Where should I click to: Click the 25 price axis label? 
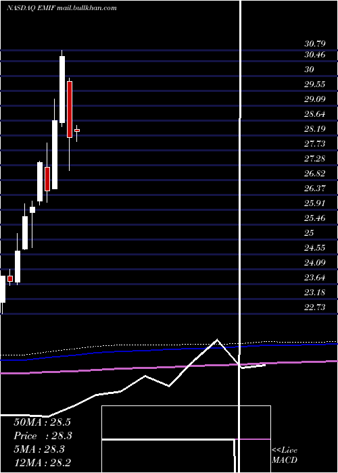tap(309, 233)
